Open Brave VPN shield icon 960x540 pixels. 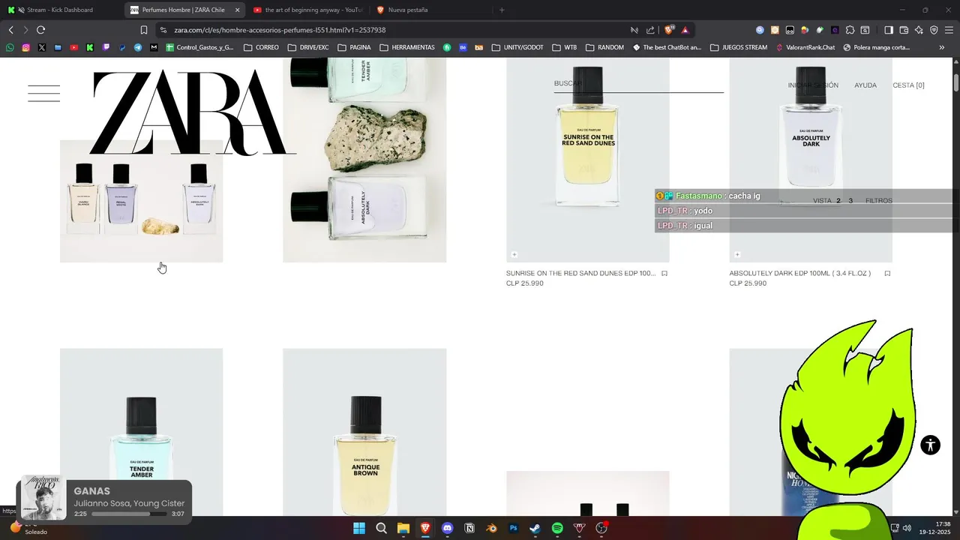pos(934,30)
